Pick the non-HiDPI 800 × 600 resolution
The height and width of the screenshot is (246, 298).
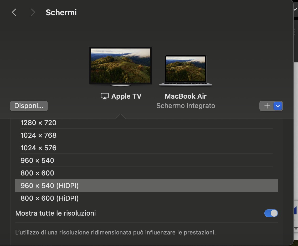pos(147,173)
